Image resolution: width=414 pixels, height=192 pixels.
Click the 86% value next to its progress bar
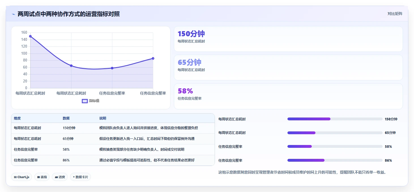pos(388,160)
